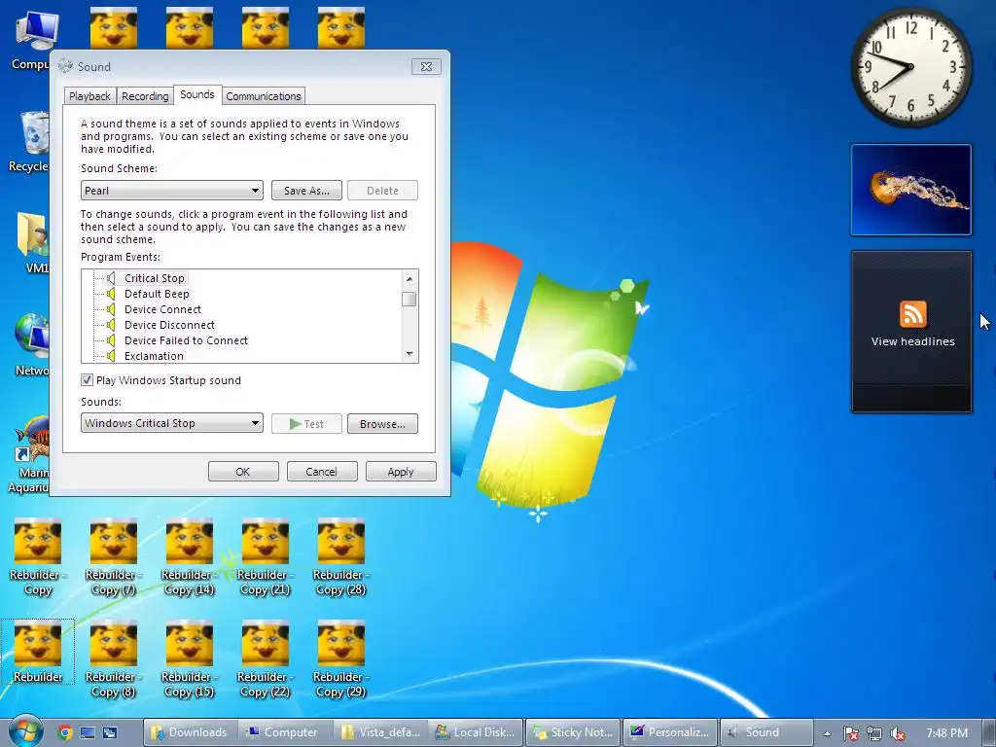Viewport: 996px width, 747px height.
Task: Select the Device Disconnect event
Action: [x=169, y=325]
